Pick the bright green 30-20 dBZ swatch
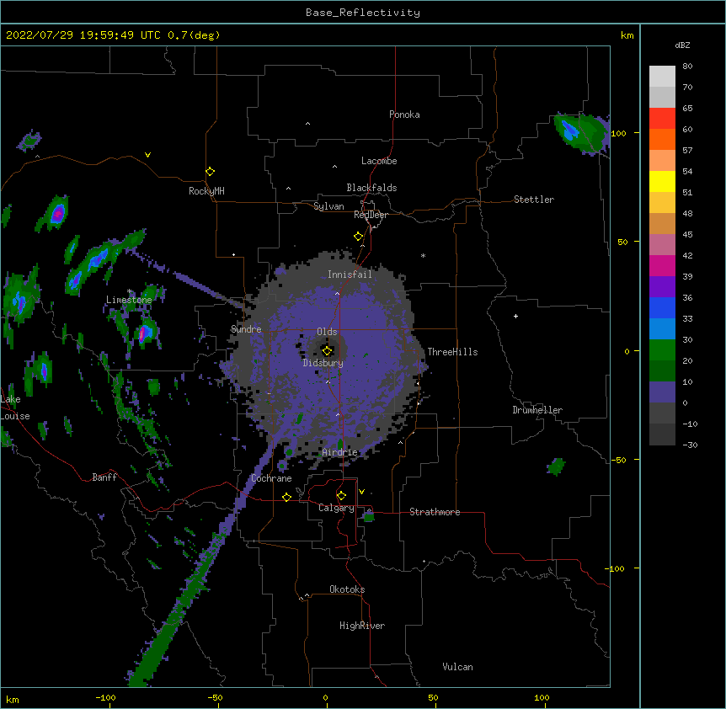 coord(662,350)
